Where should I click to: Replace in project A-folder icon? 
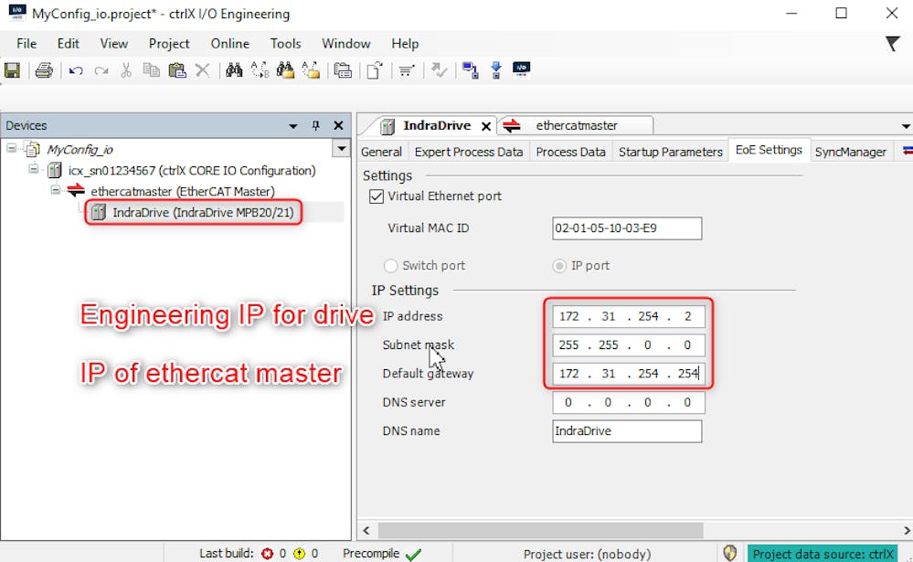[x=311, y=70]
